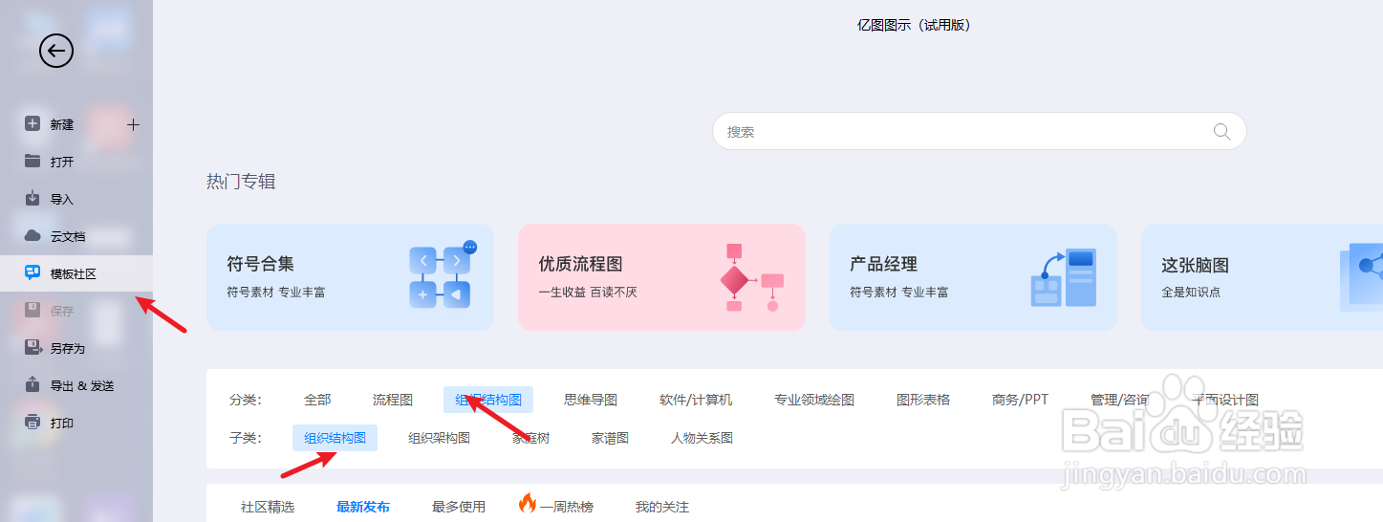Screen dimensions: 1383x522
Task: Switch to the 最多使用 tab
Action: (459, 507)
